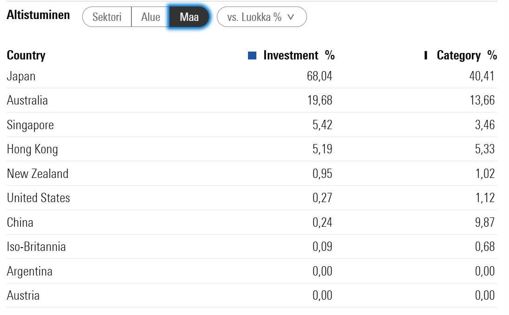The height and width of the screenshot is (315, 509).
Task: Switch to the Alue tab
Action: [150, 17]
